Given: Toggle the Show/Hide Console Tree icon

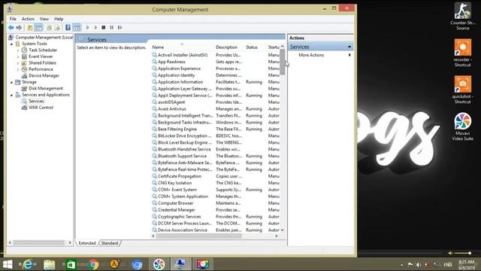Looking at the screenshot, I should tap(38, 28).
